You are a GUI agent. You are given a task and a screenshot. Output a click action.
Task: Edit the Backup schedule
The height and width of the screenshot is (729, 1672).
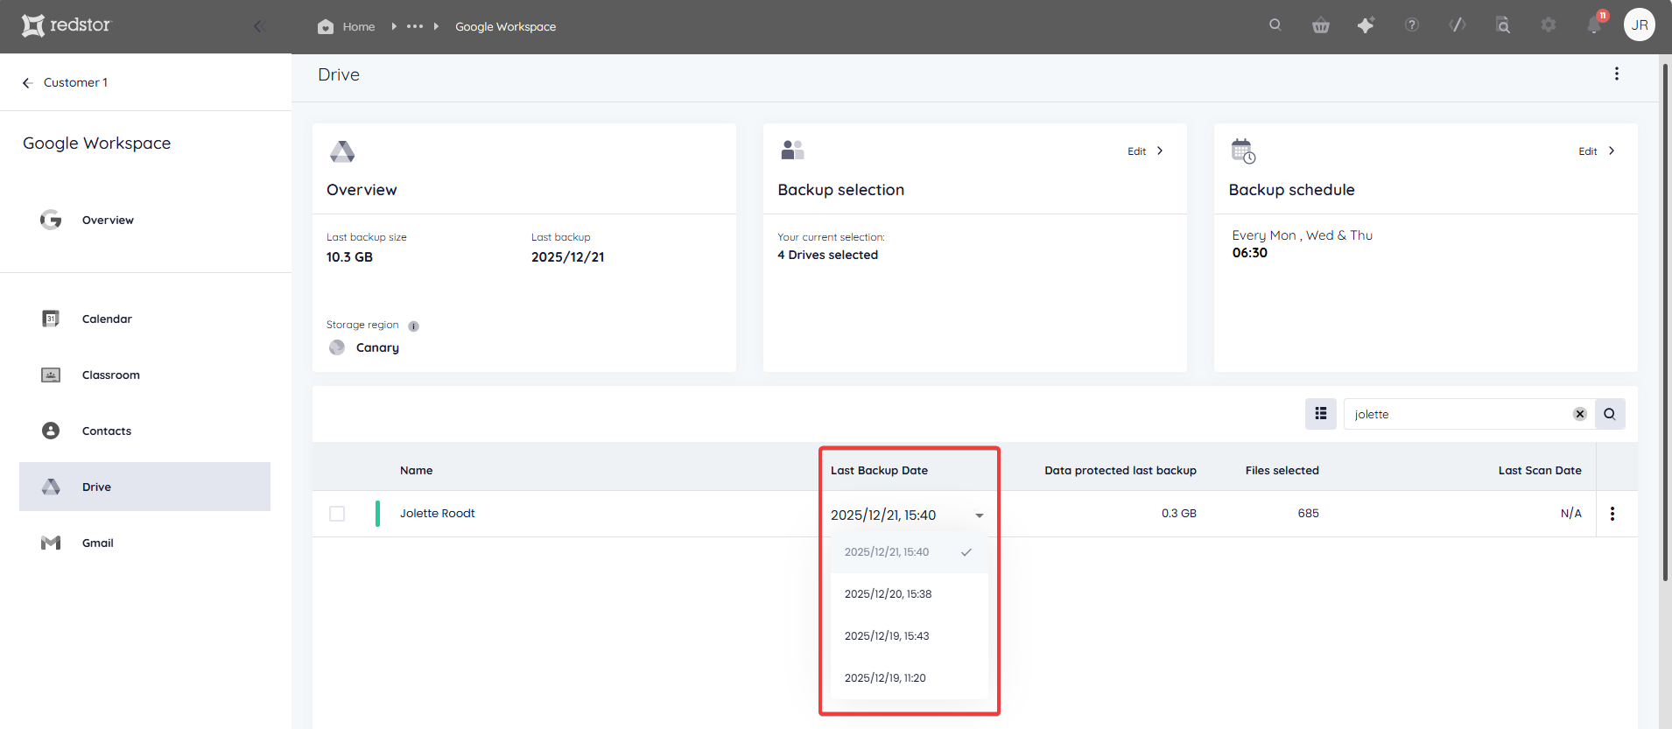pos(1597,151)
